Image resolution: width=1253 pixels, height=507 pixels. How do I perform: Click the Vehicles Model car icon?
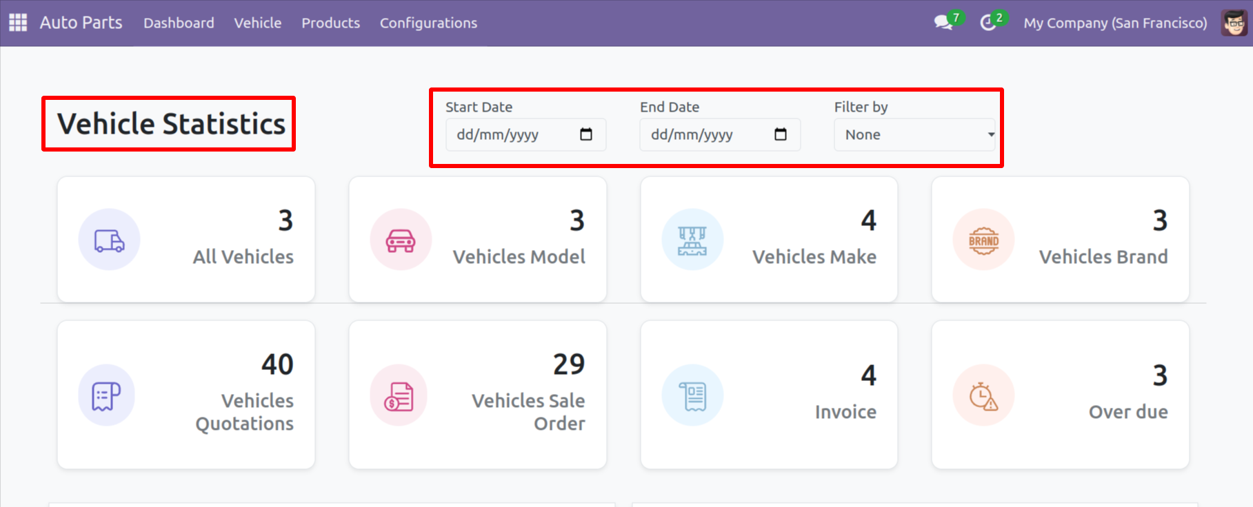(x=401, y=240)
